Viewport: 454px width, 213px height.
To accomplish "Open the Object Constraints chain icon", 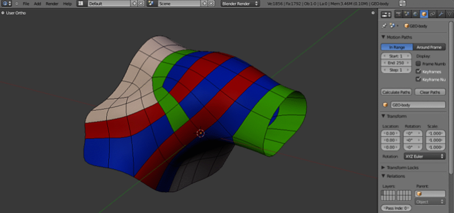I will pos(432,14).
